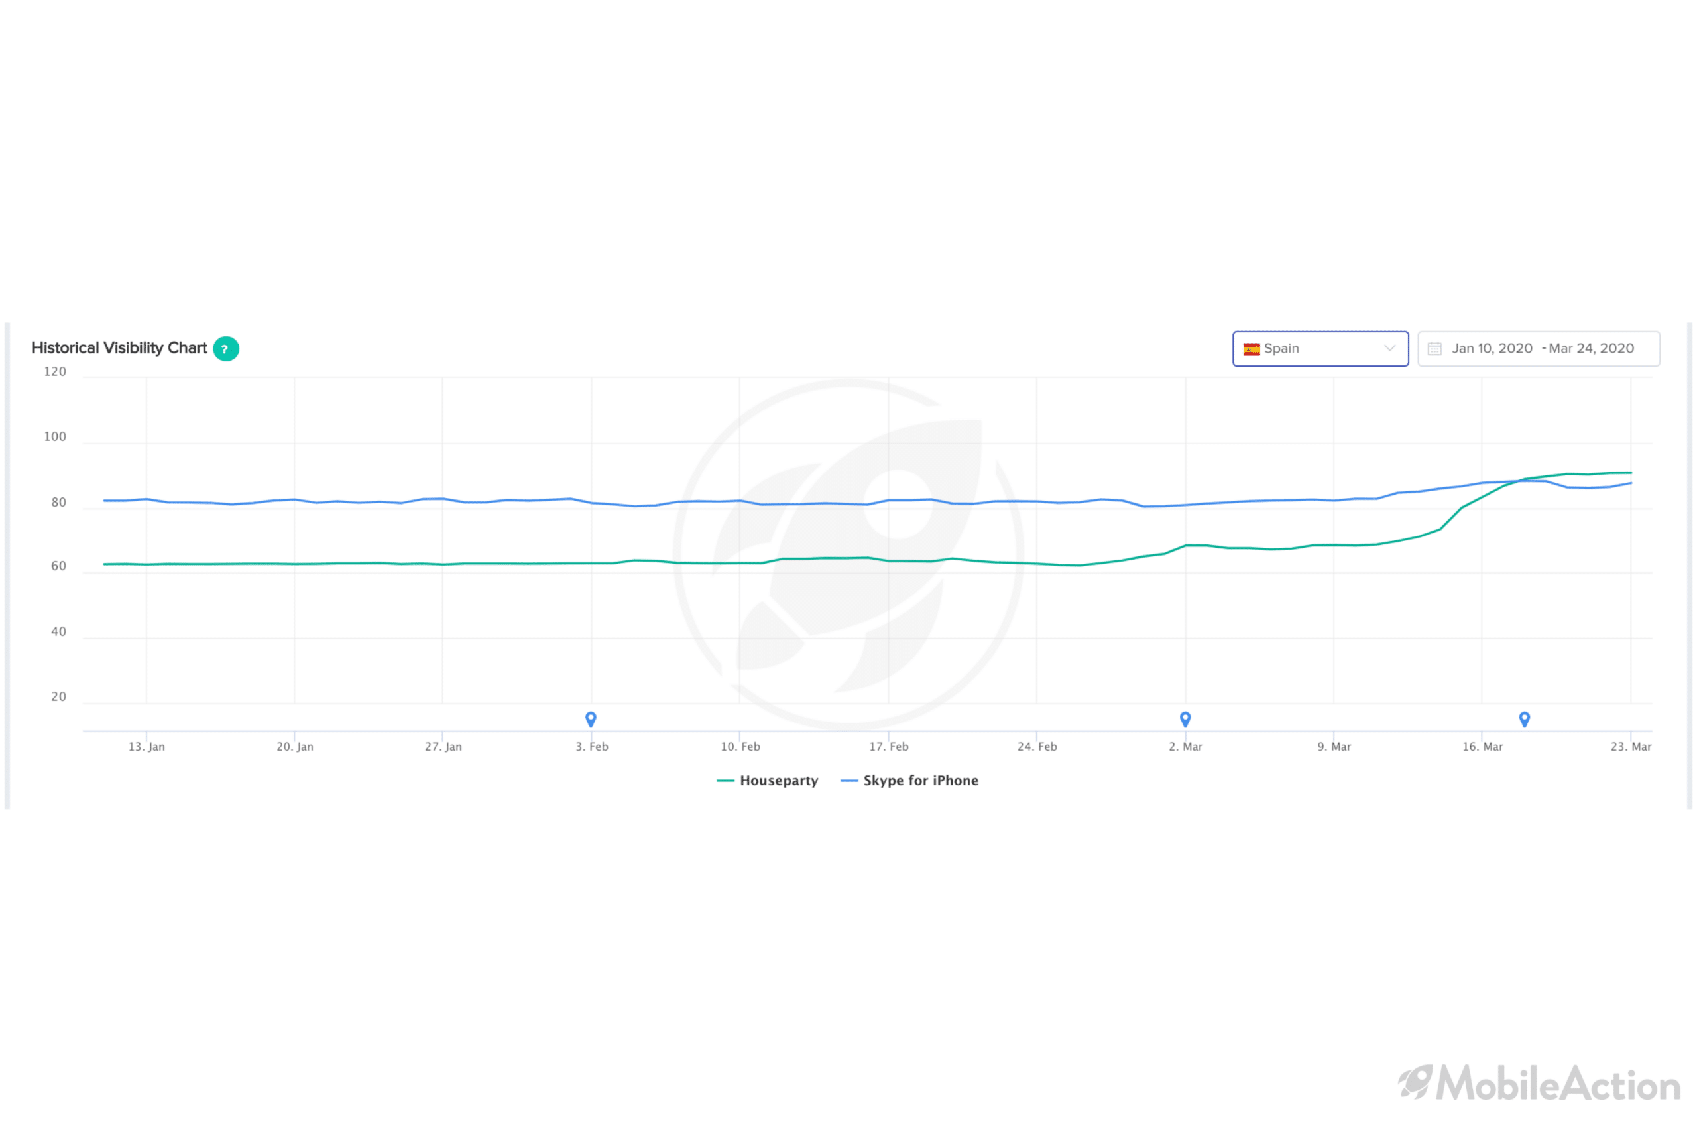Toggle the Houseparty legend entry
The width and height of the screenshot is (1697, 1132).
pyautogui.click(x=768, y=781)
